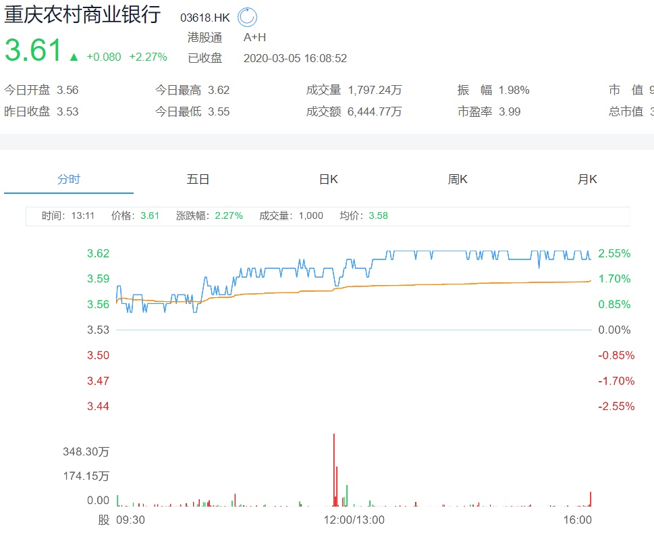Click the 均价 3.58 value in info bar
The width and height of the screenshot is (654, 535).
pos(378,215)
